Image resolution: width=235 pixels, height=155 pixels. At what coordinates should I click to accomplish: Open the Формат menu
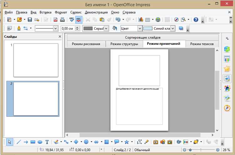point(61,12)
